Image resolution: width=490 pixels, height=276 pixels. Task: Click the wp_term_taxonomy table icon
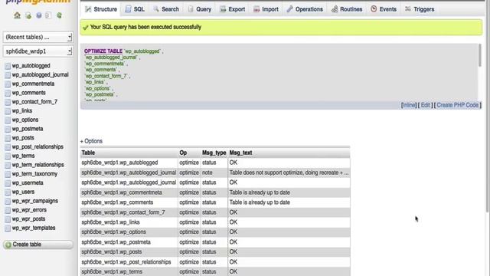8,174
